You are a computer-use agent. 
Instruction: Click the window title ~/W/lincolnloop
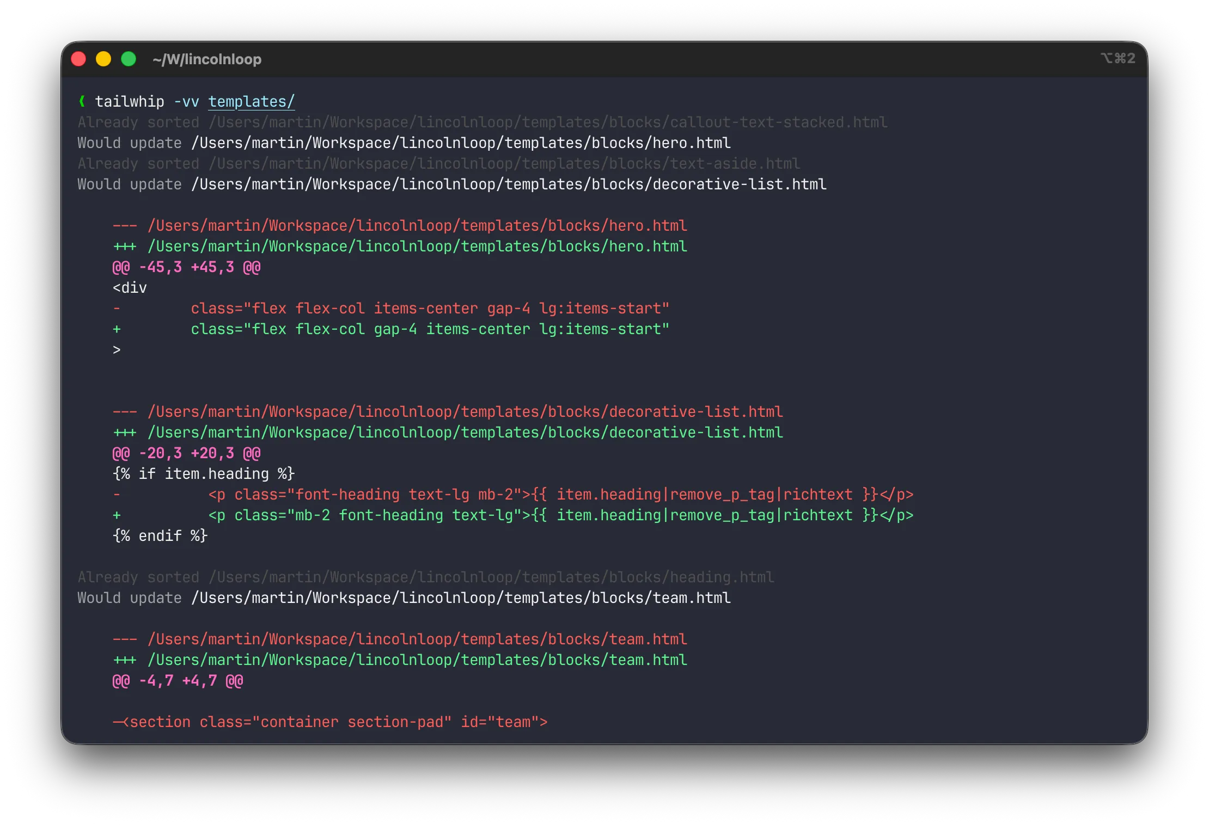click(207, 59)
